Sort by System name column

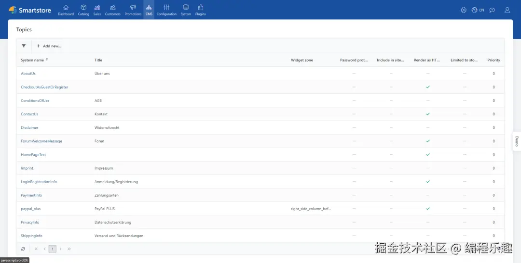35,60
